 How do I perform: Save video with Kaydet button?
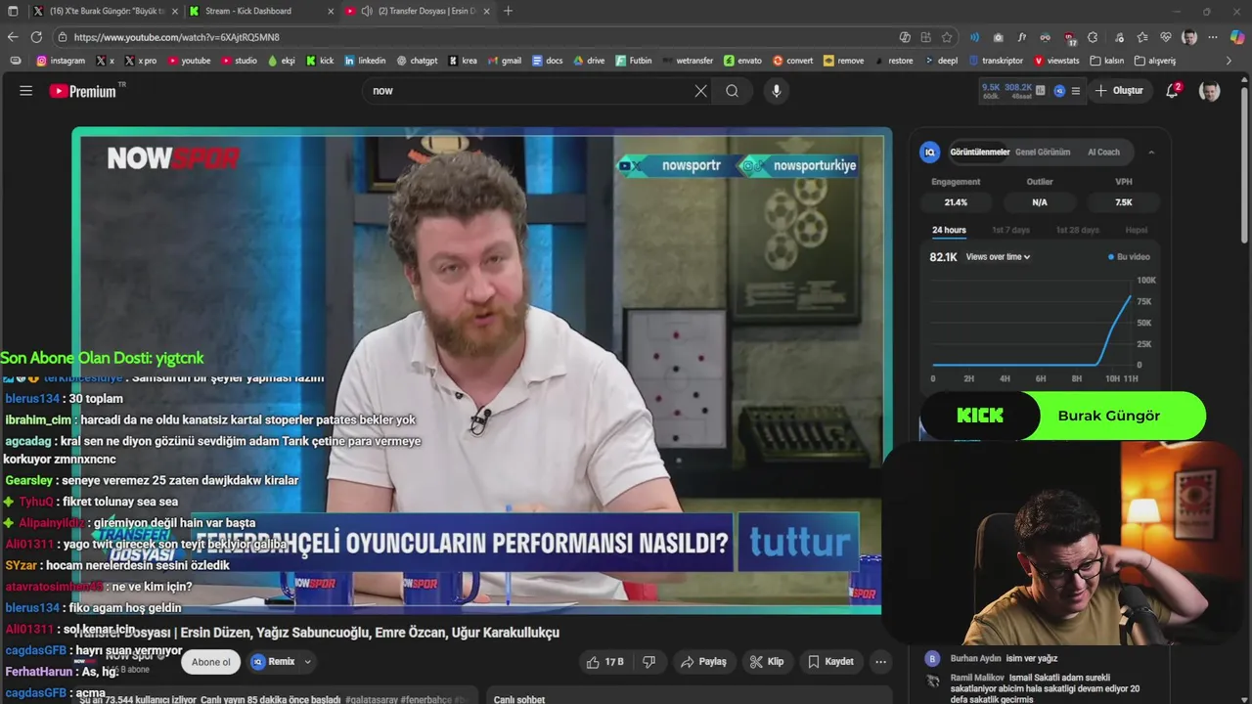point(830,662)
